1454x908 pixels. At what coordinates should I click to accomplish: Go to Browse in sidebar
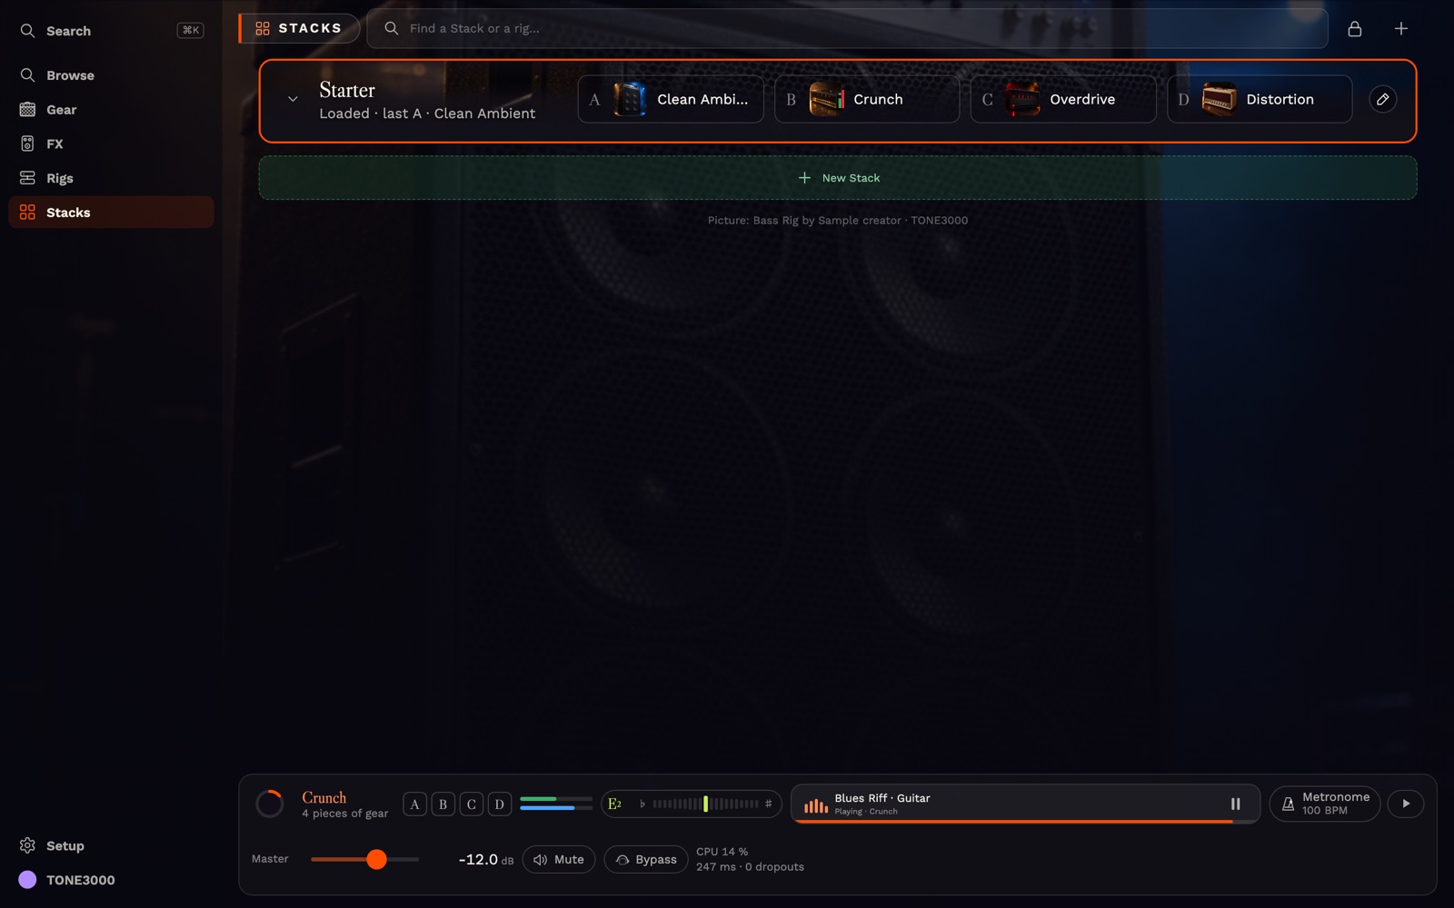111,75
